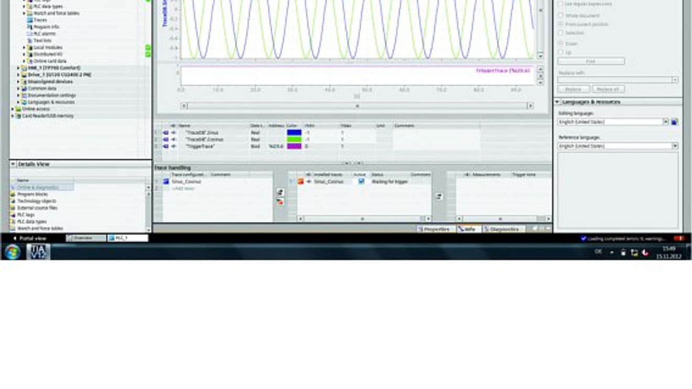Expand the Local modules node
The height and width of the screenshot is (389, 692).
pos(24,47)
